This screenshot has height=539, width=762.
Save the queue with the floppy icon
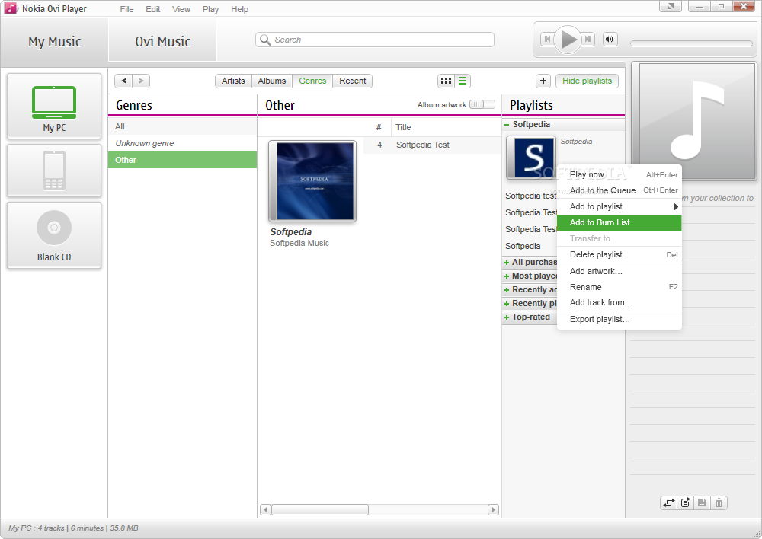(x=702, y=503)
